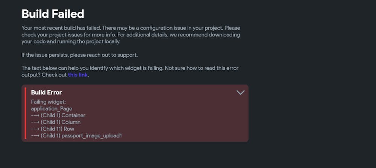Screen dimensions: 376x168
Task: Click the red bar on error panel
Action: click(26, 113)
